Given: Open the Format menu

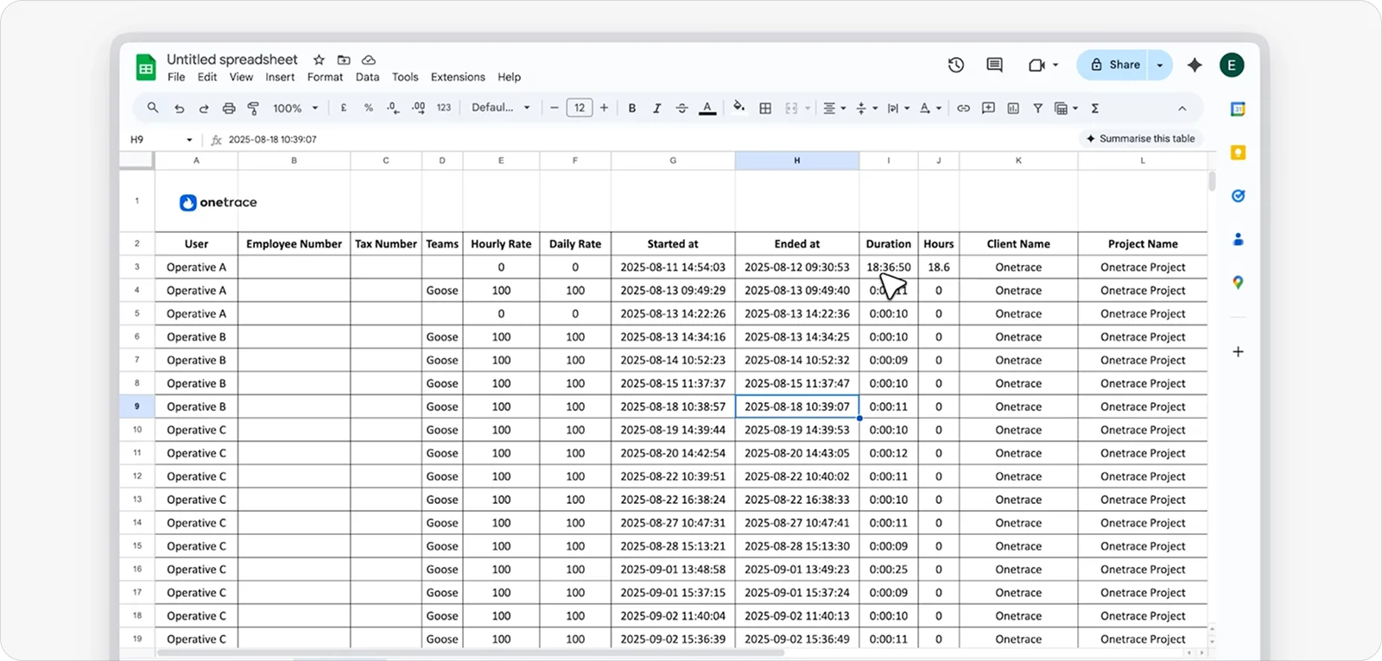Looking at the screenshot, I should [x=325, y=77].
